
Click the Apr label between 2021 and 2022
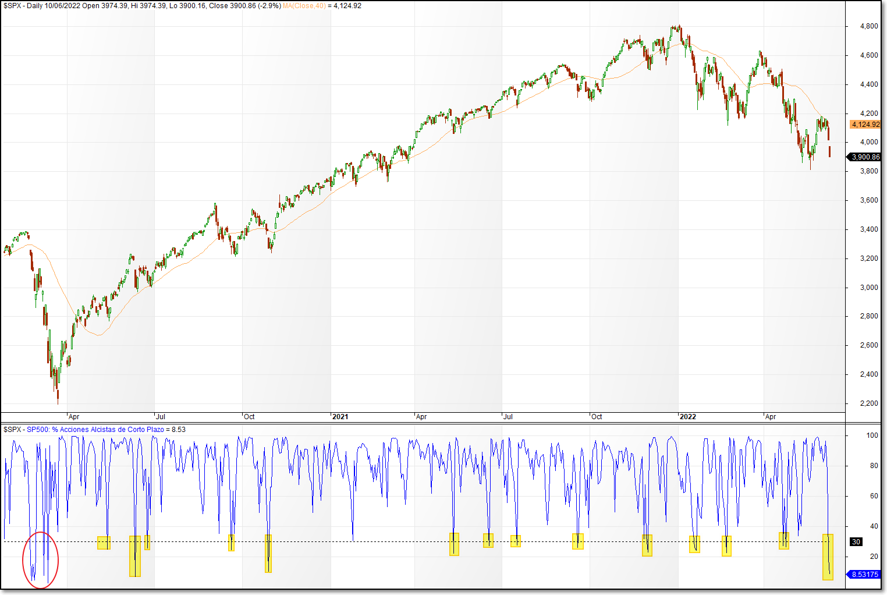(x=421, y=417)
